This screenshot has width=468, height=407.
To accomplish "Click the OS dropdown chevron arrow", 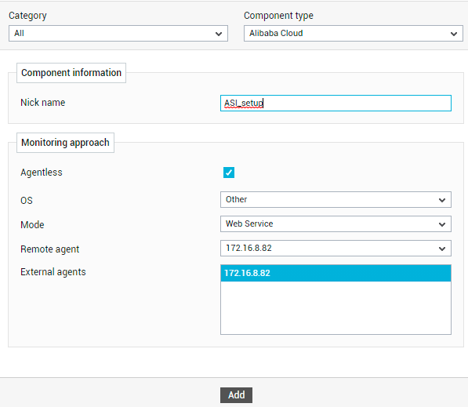I will pyautogui.click(x=442, y=200).
